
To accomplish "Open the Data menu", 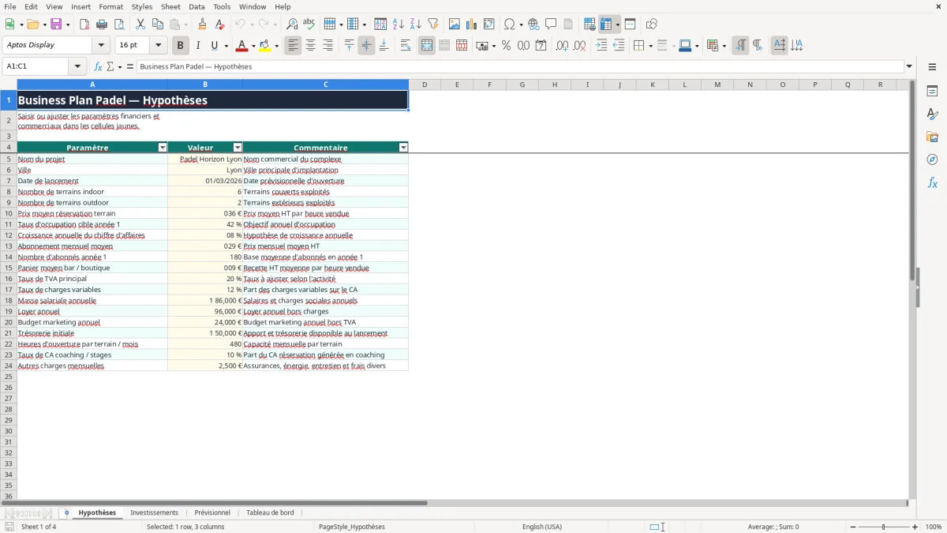I will click(x=197, y=6).
